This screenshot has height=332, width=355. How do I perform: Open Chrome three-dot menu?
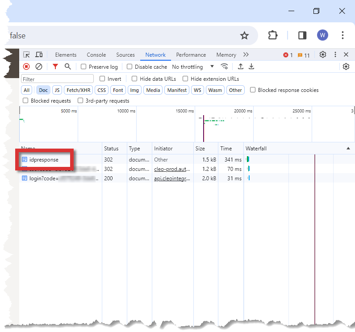[x=342, y=35]
